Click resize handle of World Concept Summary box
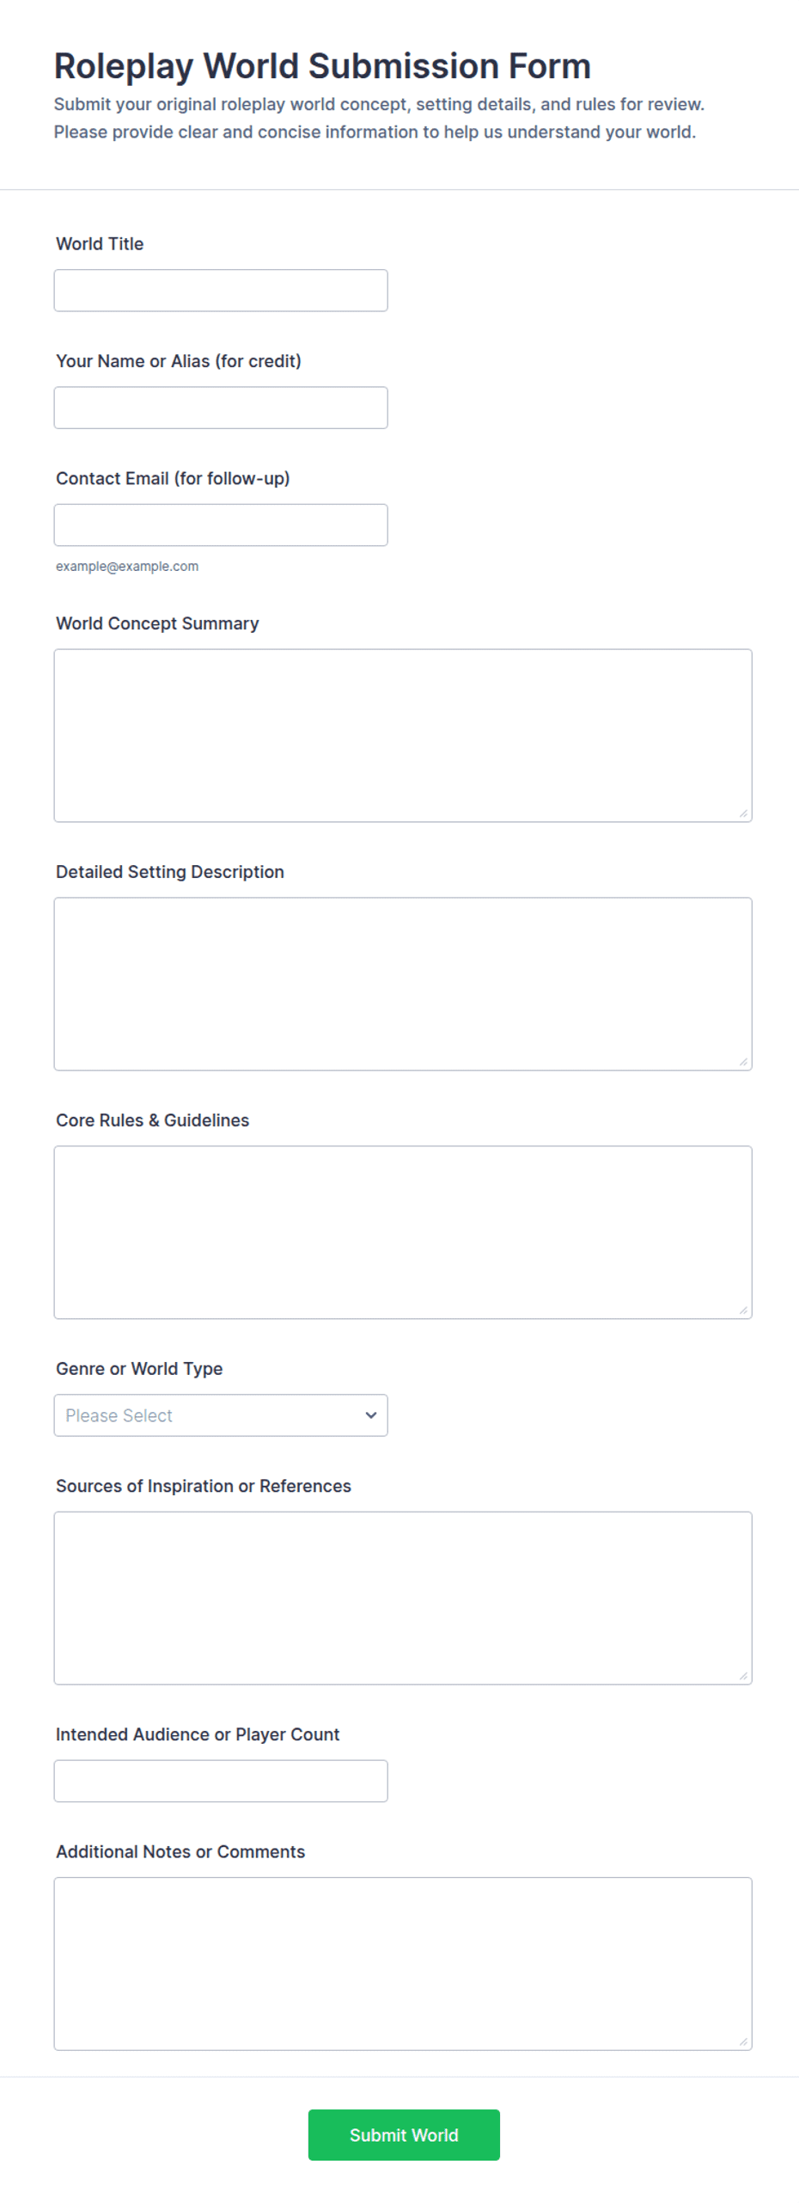 [743, 813]
